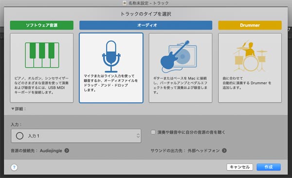
Task: Choose the microphone audio track card
Action: pyautogui.click(x=111, y=68)
